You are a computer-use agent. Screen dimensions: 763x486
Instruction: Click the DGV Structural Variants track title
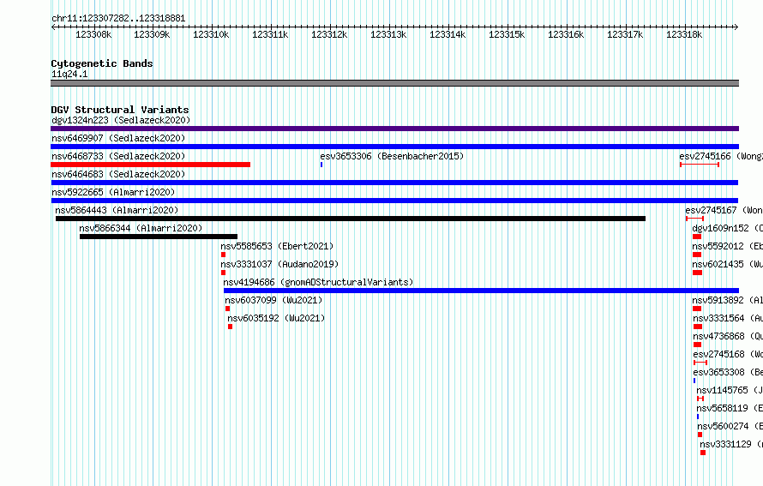click(120, 110)
